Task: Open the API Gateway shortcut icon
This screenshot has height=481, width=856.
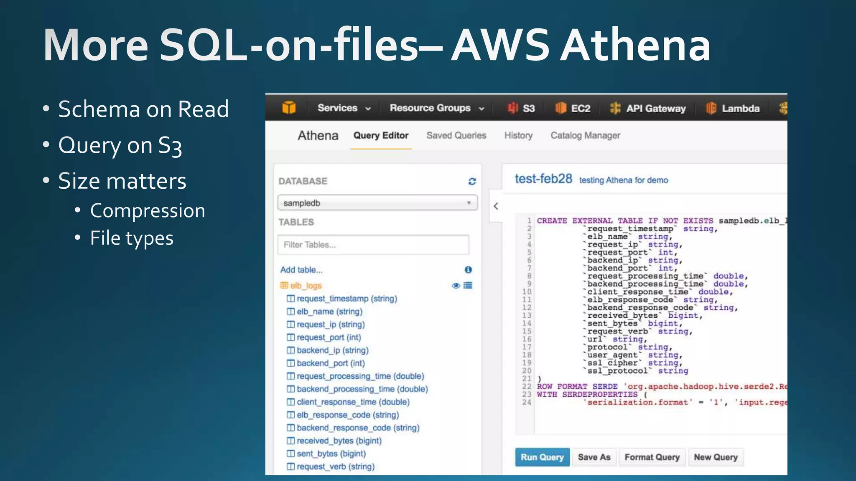Action: tap(615, 108)
